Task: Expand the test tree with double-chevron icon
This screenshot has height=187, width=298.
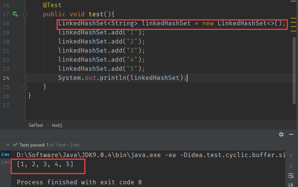Action: coord(8,145)
